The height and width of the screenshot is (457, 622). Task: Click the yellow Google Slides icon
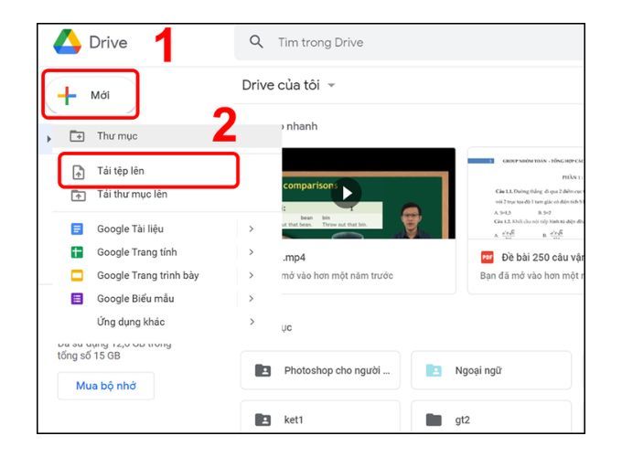click(77, 275)
